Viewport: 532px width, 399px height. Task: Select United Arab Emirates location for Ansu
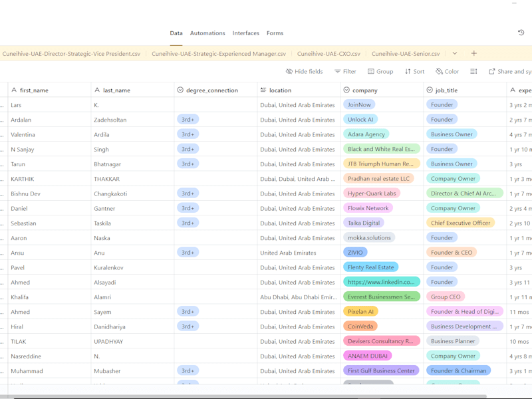pos(299,253)
